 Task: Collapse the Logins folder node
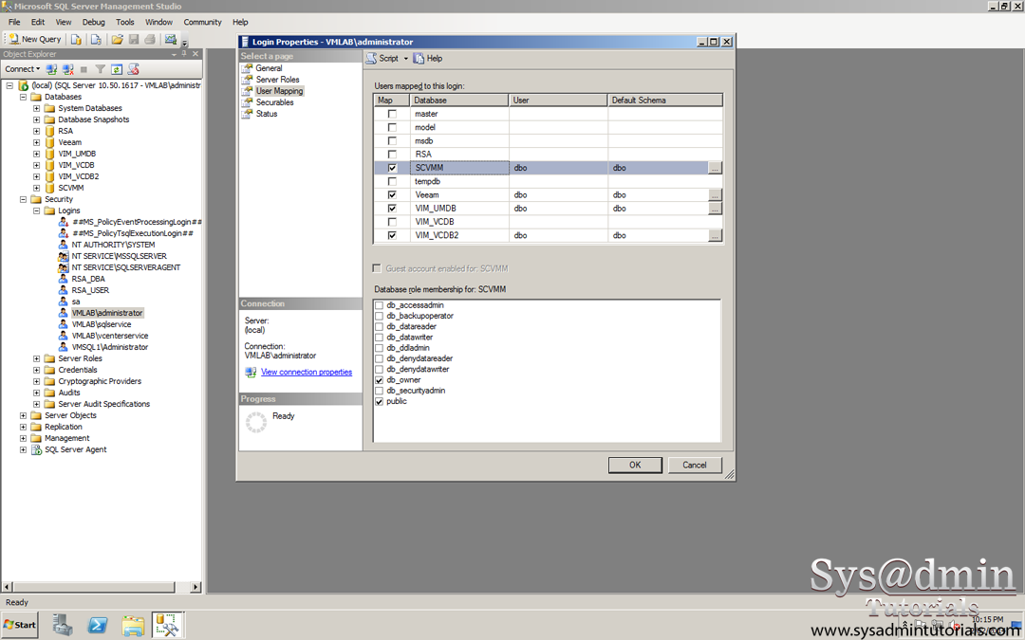[37, 210]
